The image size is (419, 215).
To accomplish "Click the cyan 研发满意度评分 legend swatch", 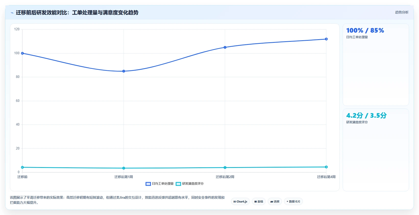I will coord(178,184).
